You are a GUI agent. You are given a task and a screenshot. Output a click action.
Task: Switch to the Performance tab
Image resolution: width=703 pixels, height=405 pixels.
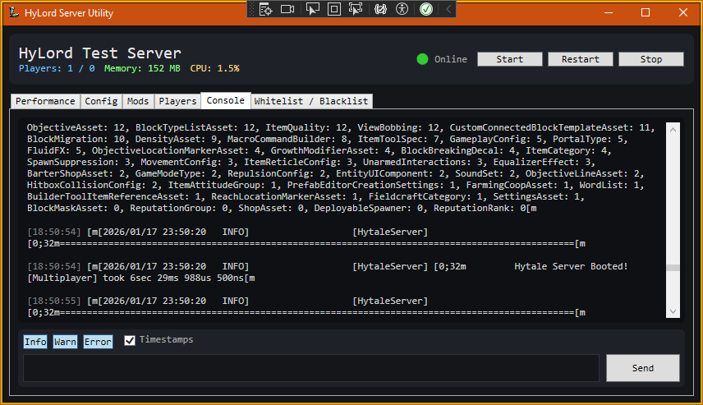(x=45, y=101)
